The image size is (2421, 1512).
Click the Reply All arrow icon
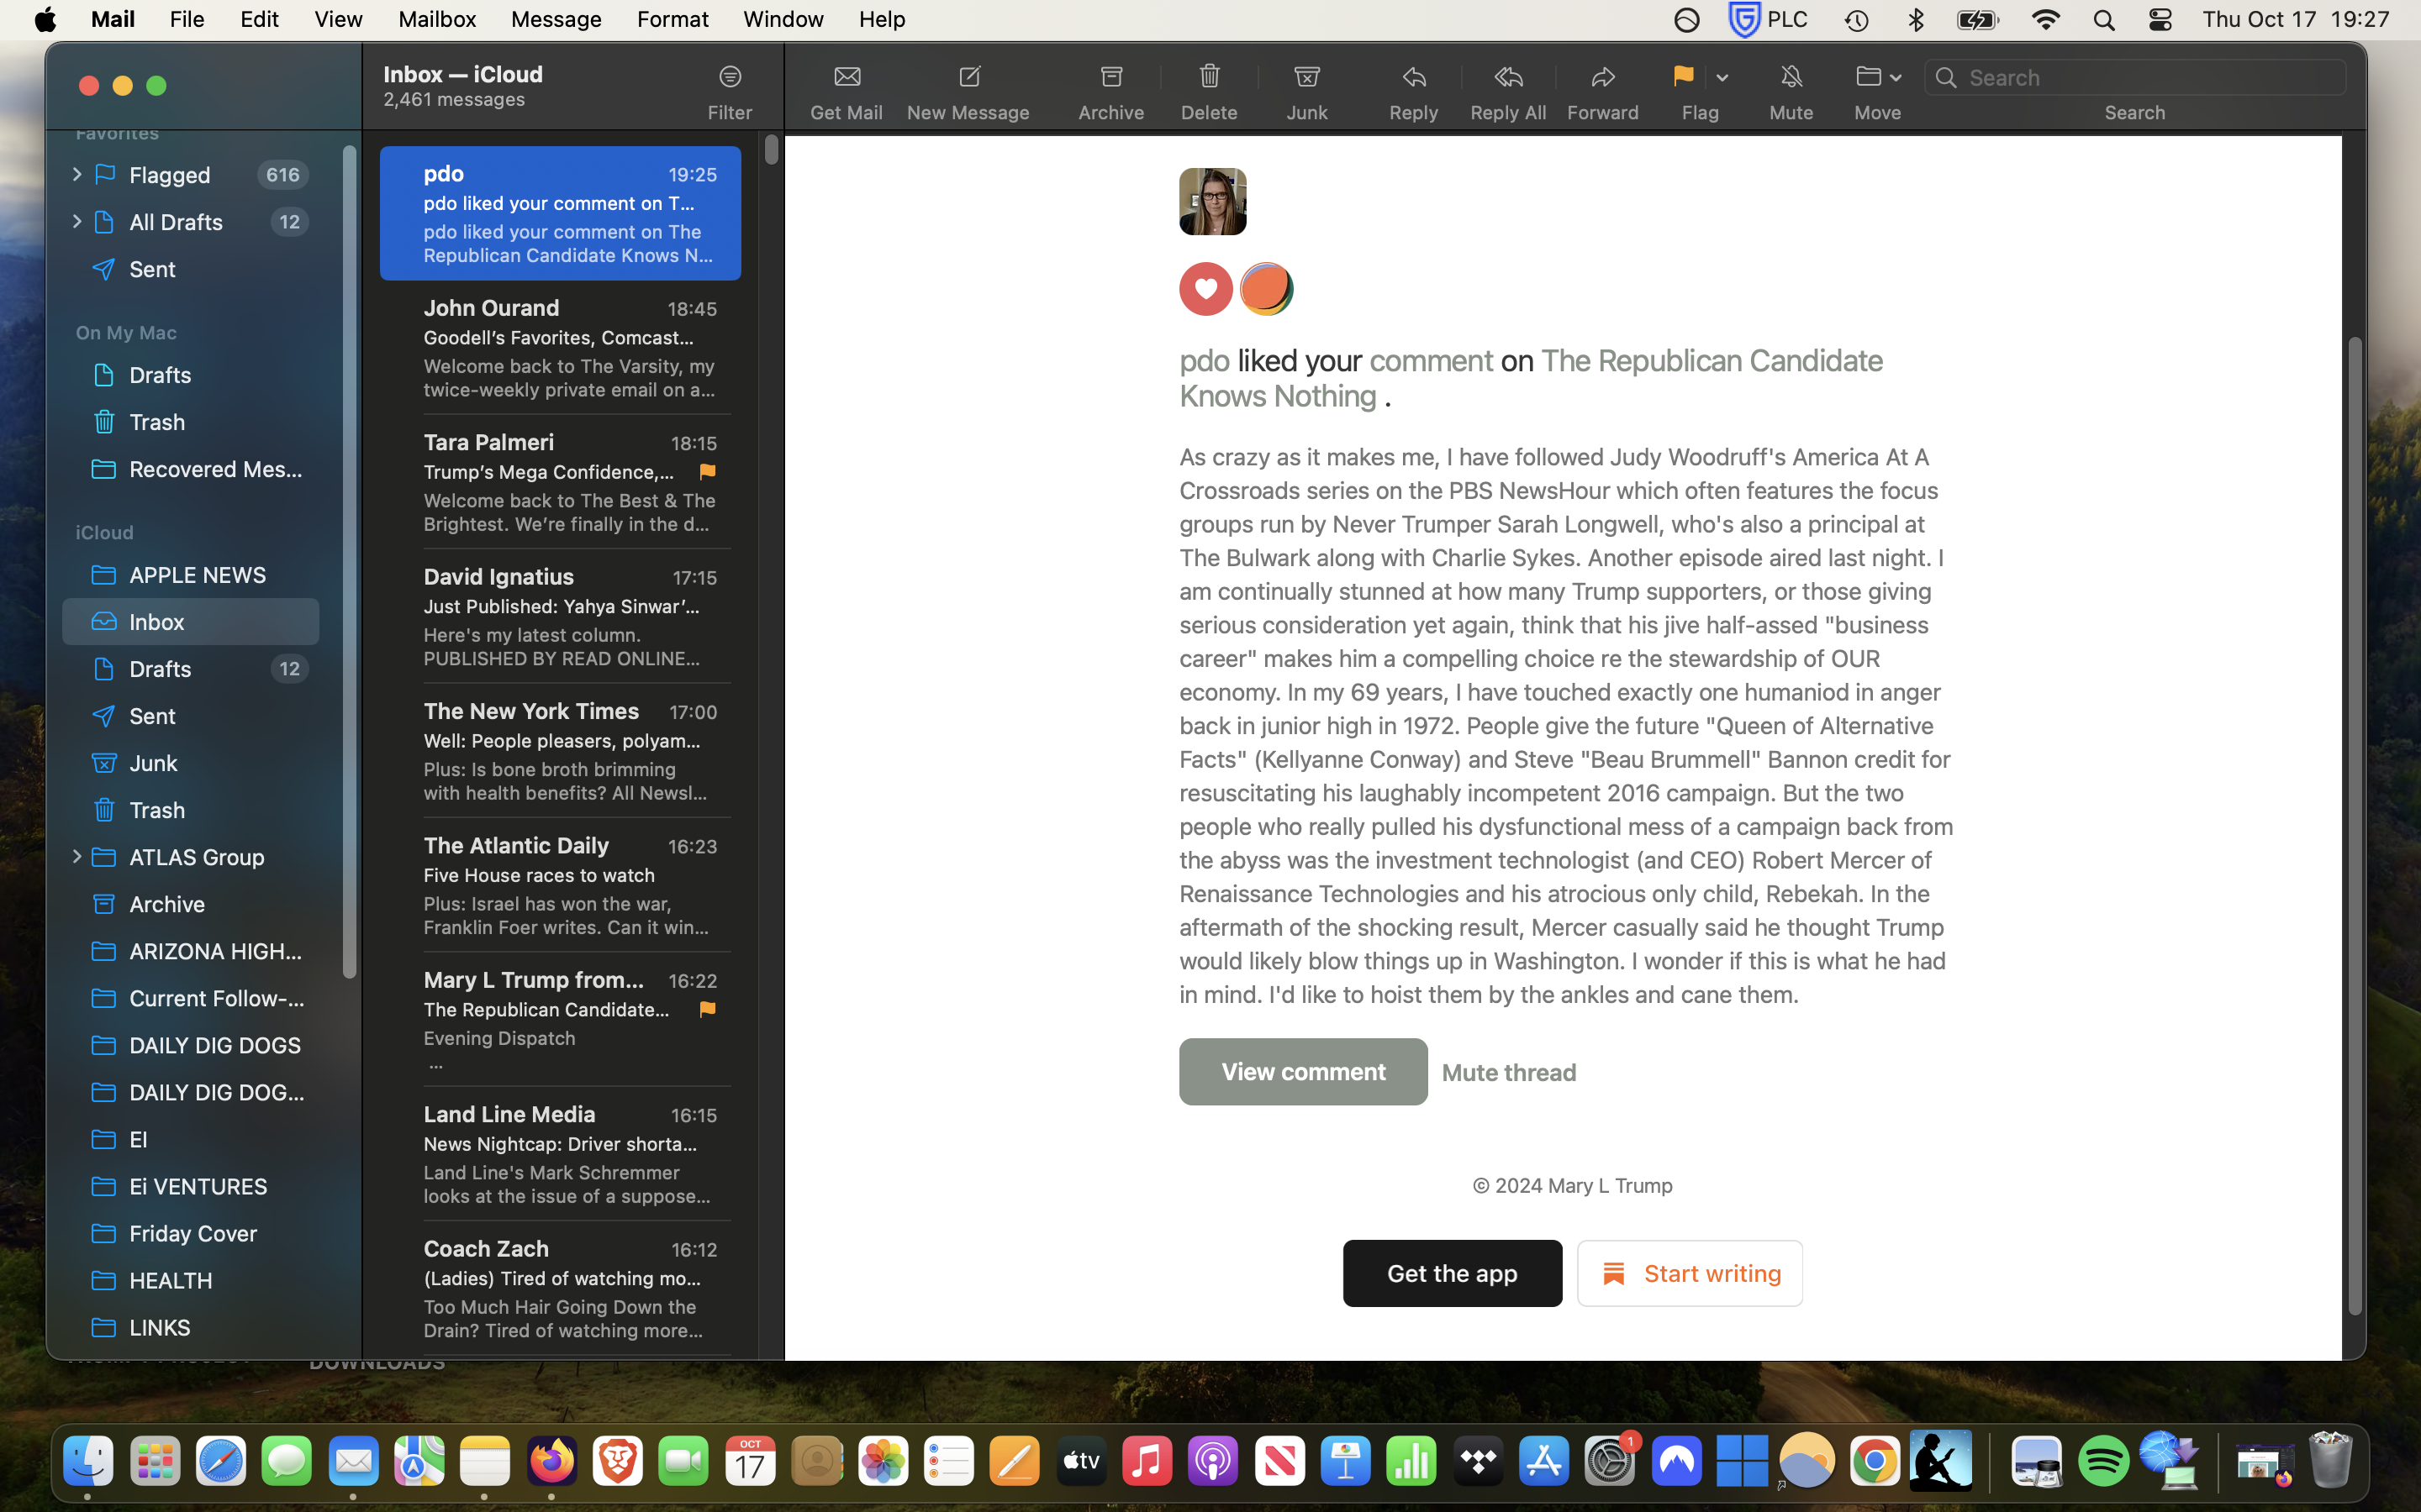coord(1507,77)
